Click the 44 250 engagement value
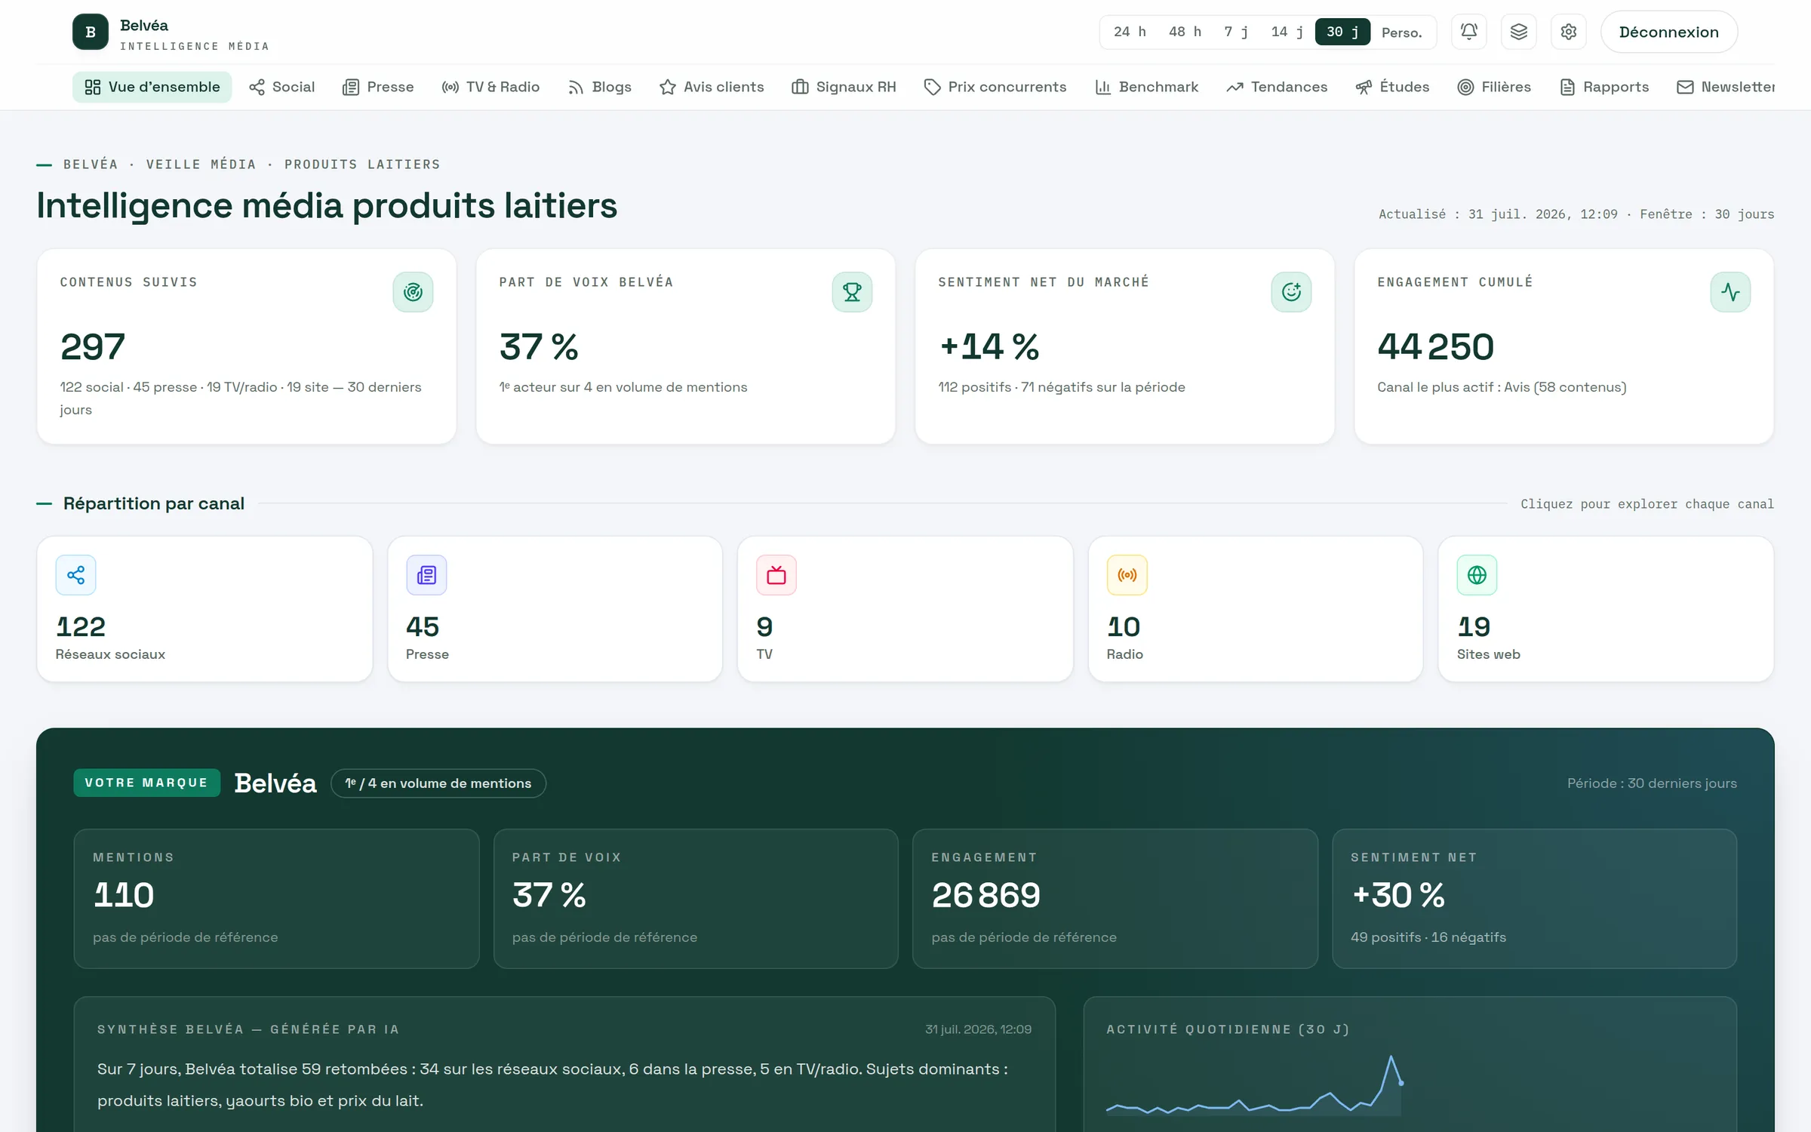 (1436, 347)
